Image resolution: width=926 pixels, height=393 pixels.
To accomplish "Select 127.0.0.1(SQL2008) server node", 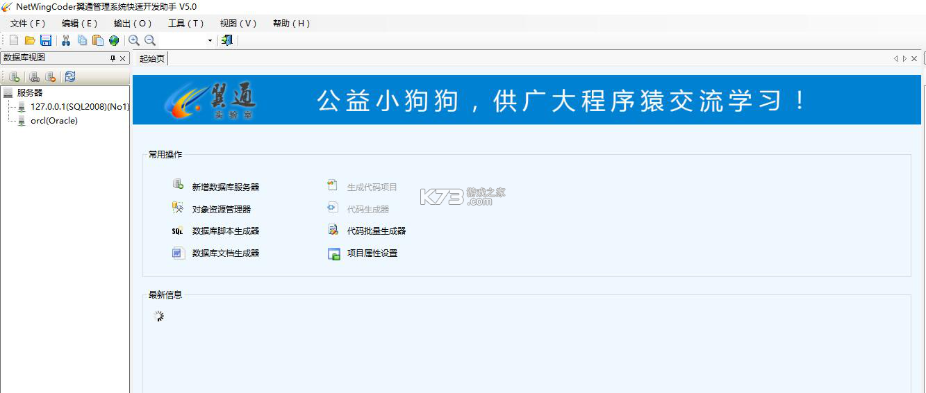I will [80, 107].
